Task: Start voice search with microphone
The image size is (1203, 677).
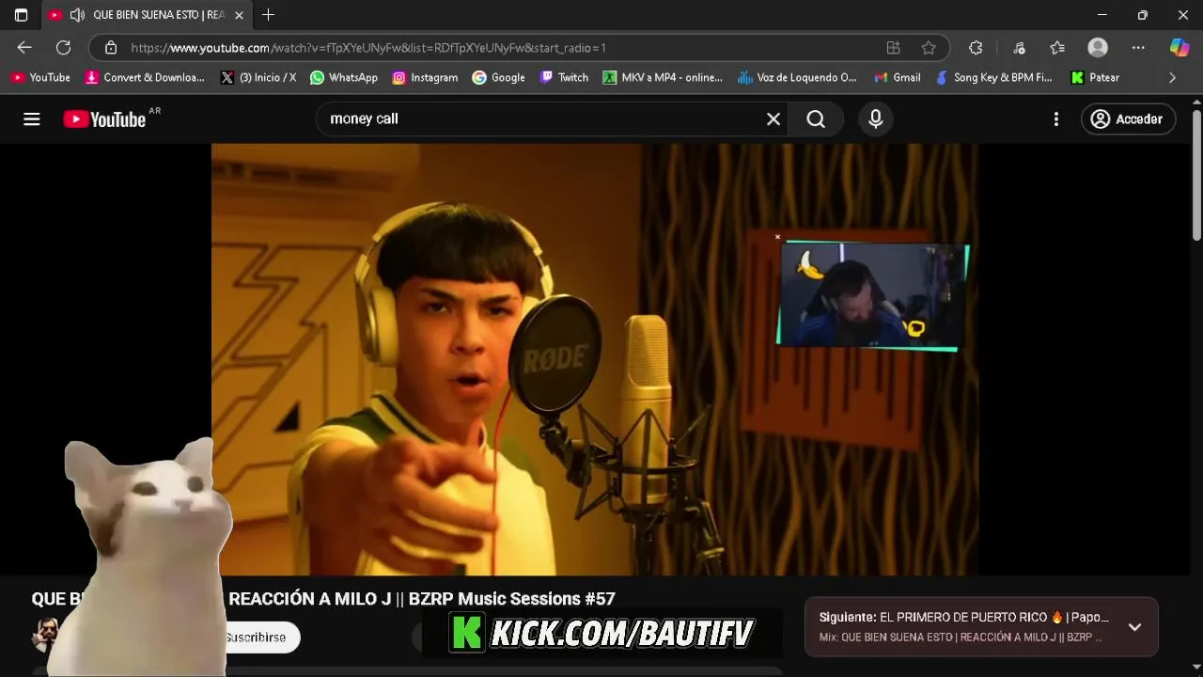Action: point(876,119)
